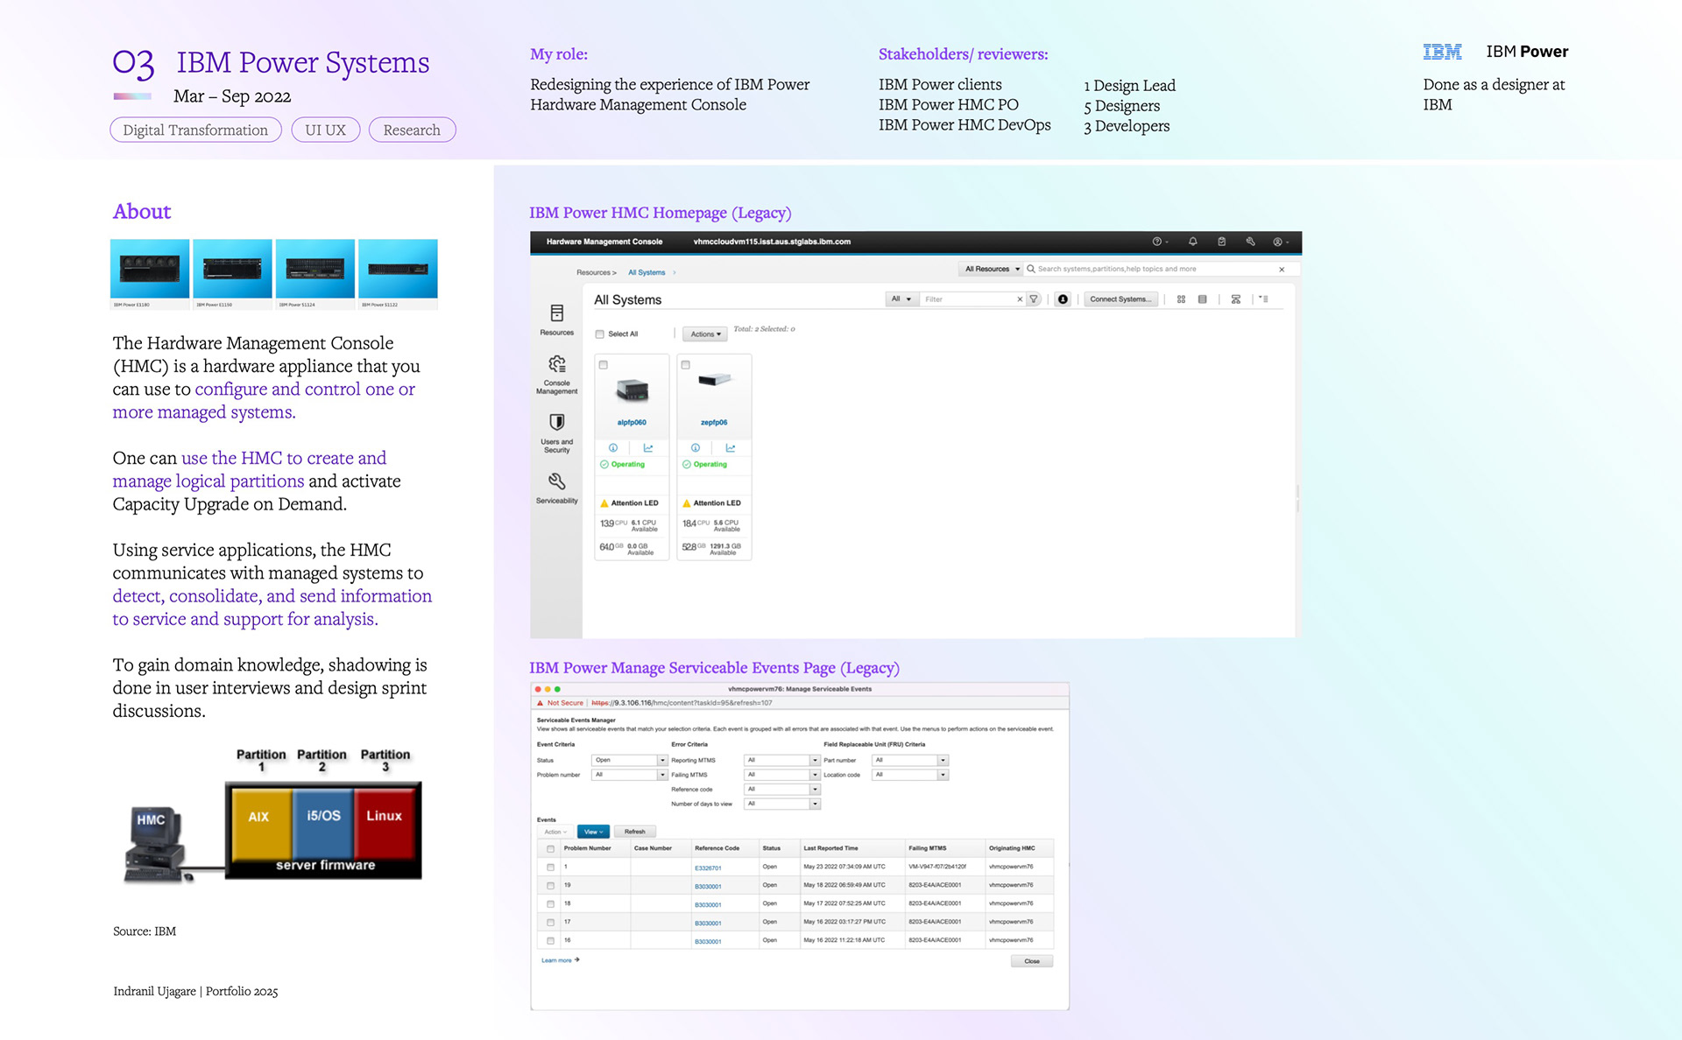The height and width of the screenshot is (1040, 1682).
Task: Open the Problem number dropdown
Action: [x=630, y=775]
